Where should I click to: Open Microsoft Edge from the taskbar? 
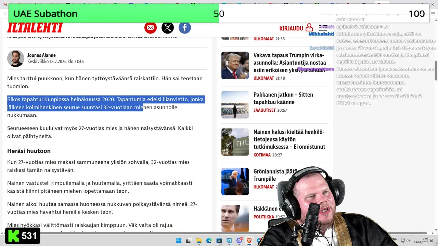tap(209, 241)
